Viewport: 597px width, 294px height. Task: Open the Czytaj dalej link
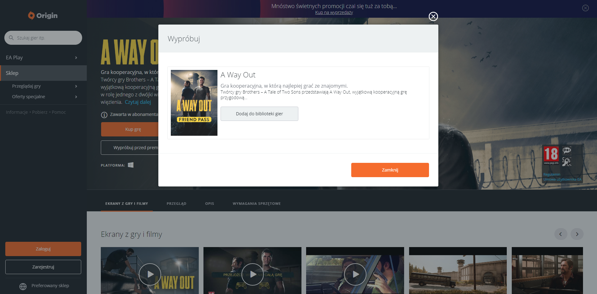point(138,102)
